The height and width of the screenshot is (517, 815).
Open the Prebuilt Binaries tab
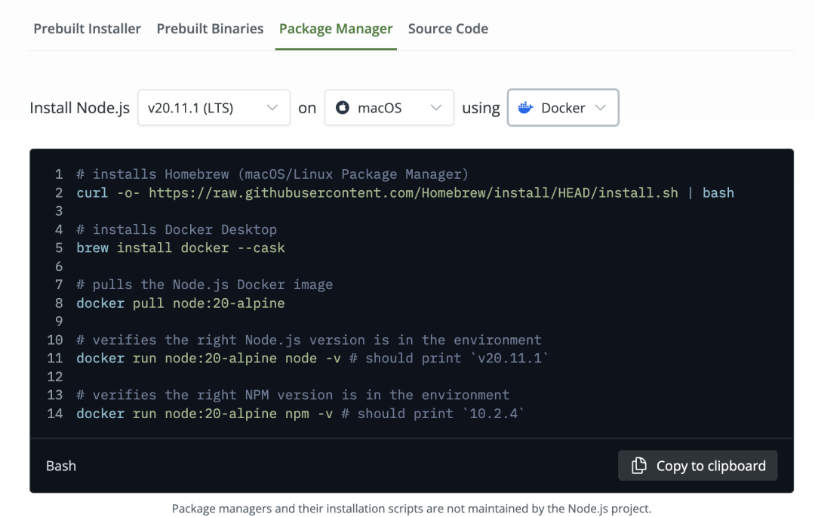pyautogui.click(x=210, y=29)
